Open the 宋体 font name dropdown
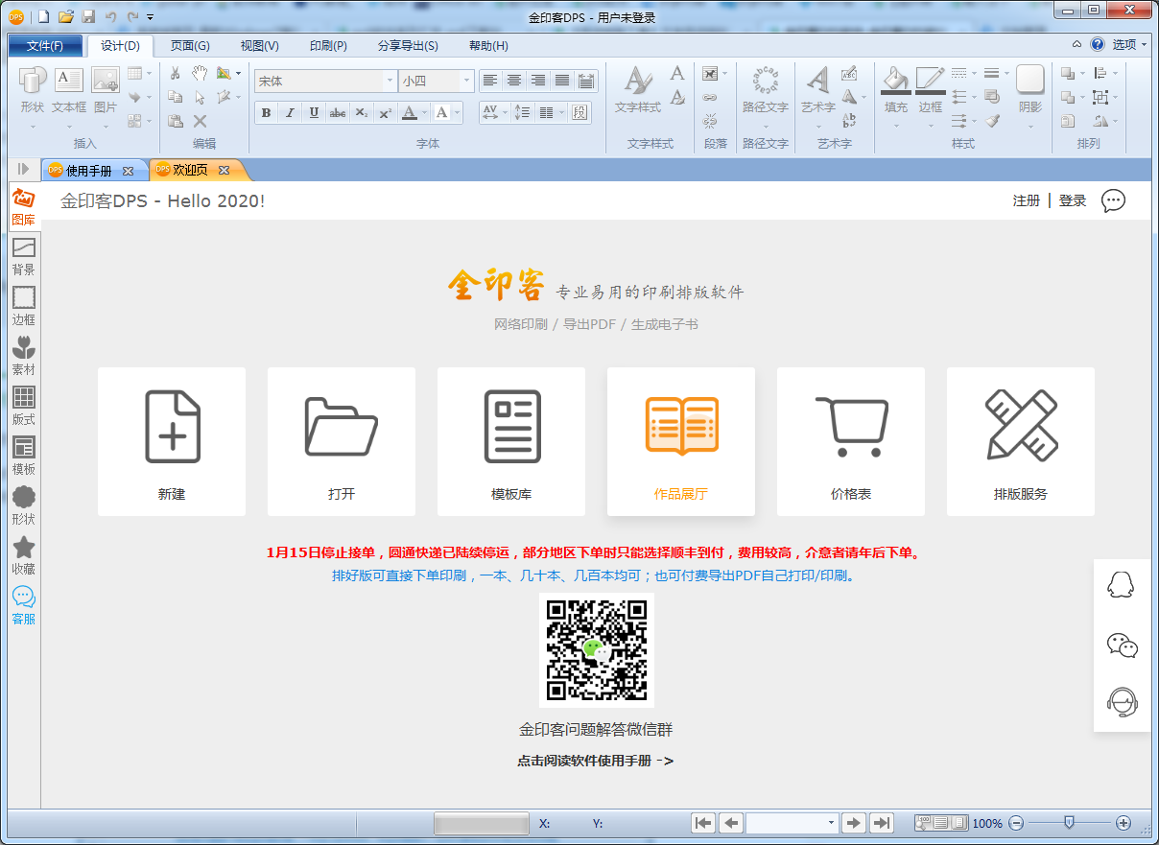This screenshot has height=845, width=1159. (390, 82)
